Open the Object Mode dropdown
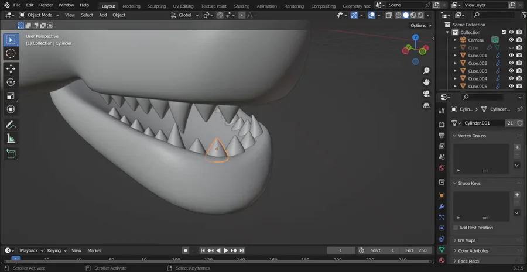This screenshot has width=527, height=272. pos(39,15)
